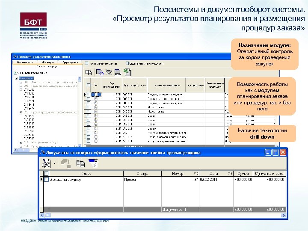Click the tree scrollbar up arrow
Image resolution: width=308 pixels, height=231 pixels.
(x=80, y=78)
